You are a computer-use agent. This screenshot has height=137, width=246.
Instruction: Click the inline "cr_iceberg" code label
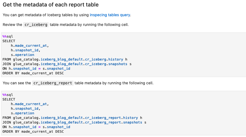coord(36,25)
